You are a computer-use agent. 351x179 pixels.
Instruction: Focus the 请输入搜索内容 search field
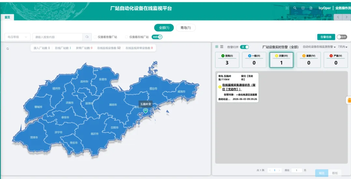coord(58,37)
